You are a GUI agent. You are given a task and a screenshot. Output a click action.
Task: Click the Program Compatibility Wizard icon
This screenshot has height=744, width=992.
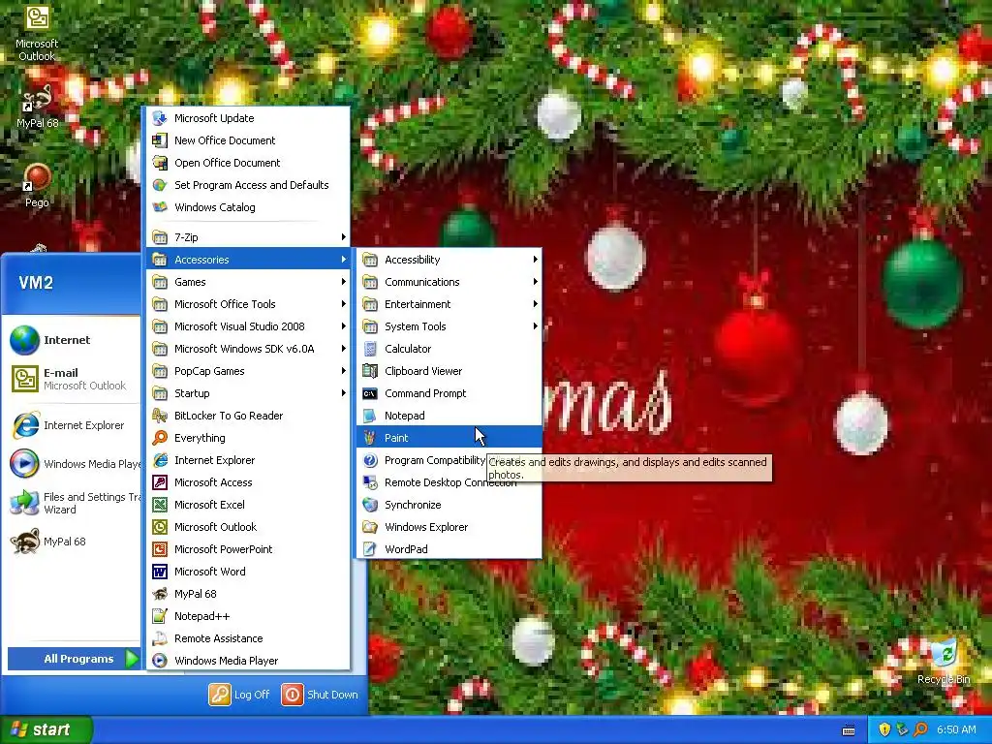tap(370, 460)
